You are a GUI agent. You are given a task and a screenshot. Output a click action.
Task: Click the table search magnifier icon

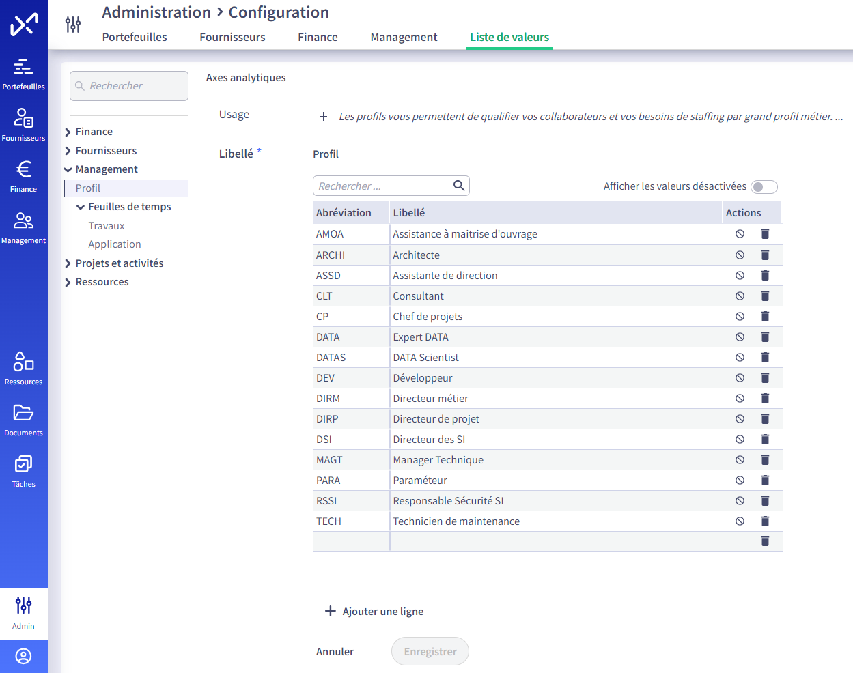point(459,186)
